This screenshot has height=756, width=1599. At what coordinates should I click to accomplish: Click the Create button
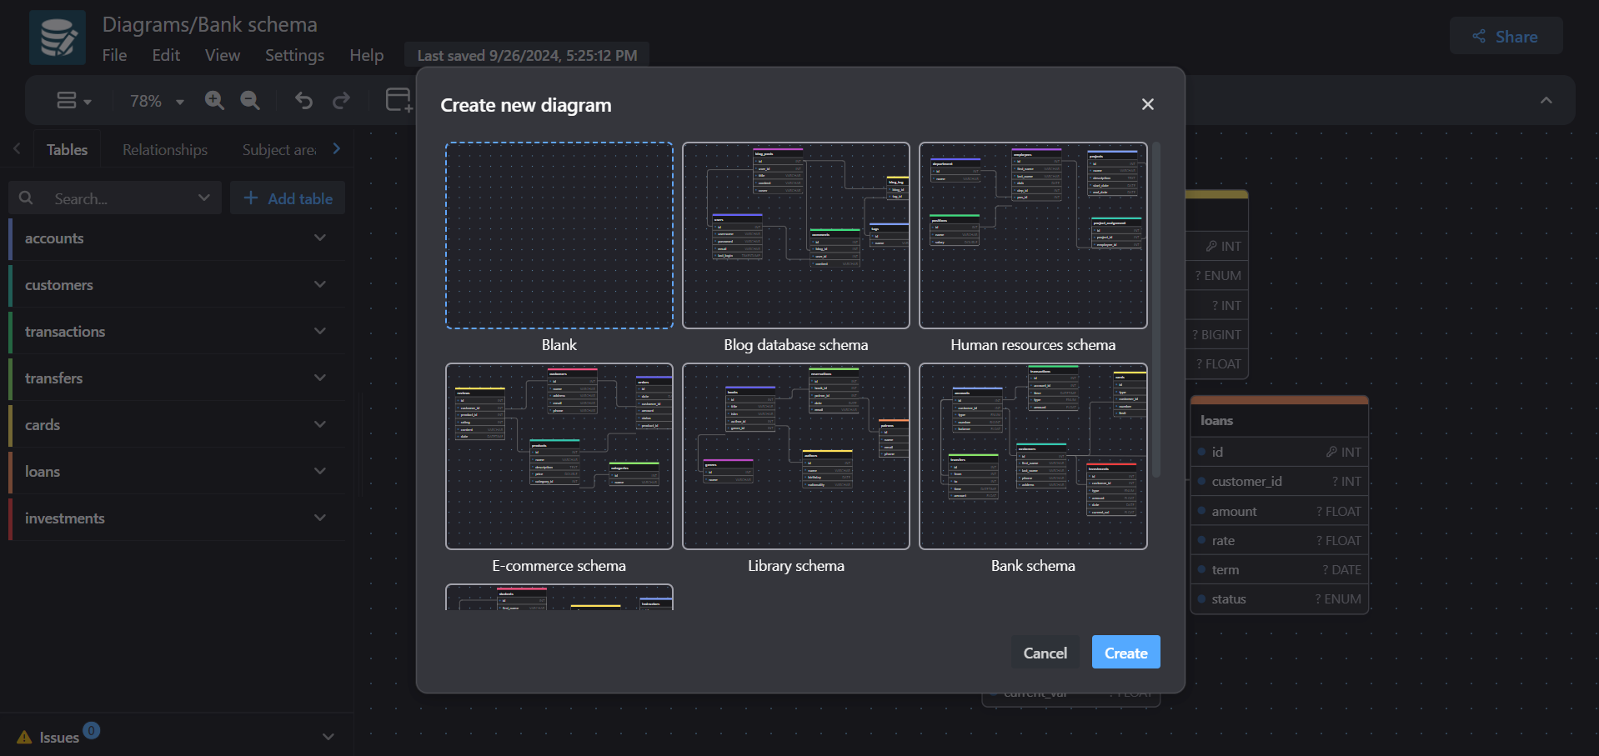[1125, 653]
